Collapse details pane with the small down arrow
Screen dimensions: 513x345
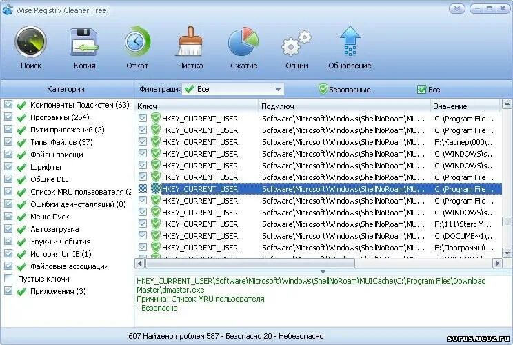pyautogui.click(x=323, y=272)
